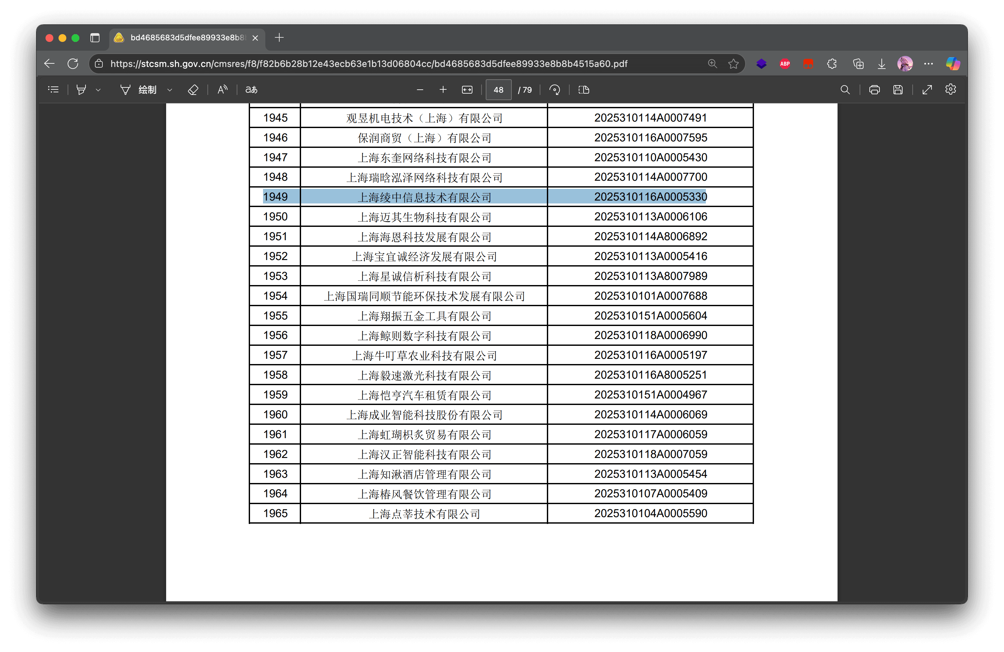Zoom in on the PDF
This screenshot has height=652, width=1004.
443,89
